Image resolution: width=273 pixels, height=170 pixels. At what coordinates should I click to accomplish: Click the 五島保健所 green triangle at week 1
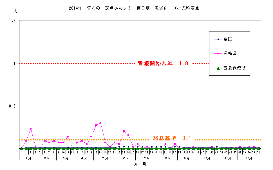pos(21,148)
